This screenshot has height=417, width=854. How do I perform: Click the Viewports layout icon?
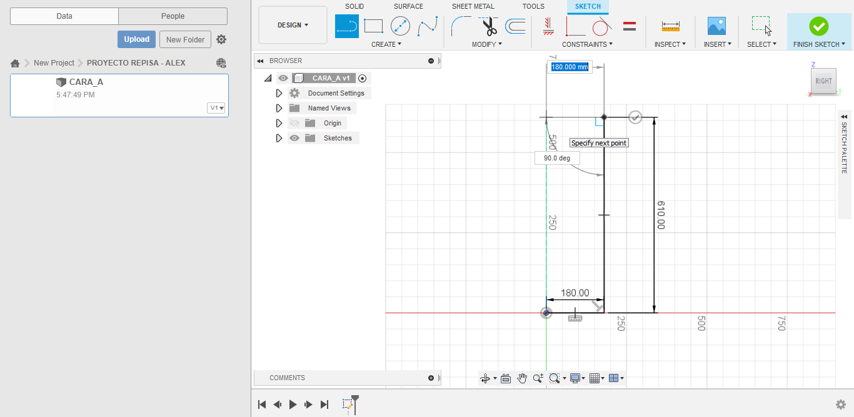pyautogui.click(x=613, y=378)
